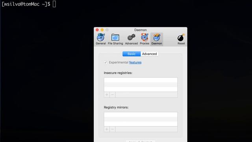The width and height of the screenshot is (252, 142).
Task: Open the General preferences pane
Action: tap(101, 39)
